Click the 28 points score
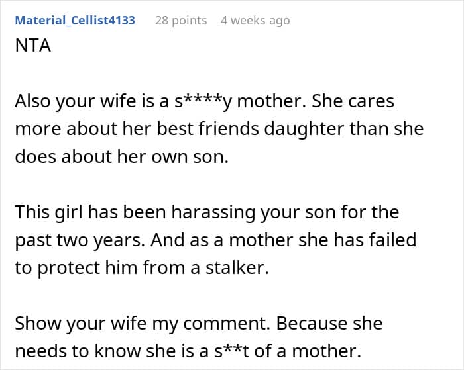Image resolution: width=464 pixels, height=370 pixels. (x=180, y=20)
